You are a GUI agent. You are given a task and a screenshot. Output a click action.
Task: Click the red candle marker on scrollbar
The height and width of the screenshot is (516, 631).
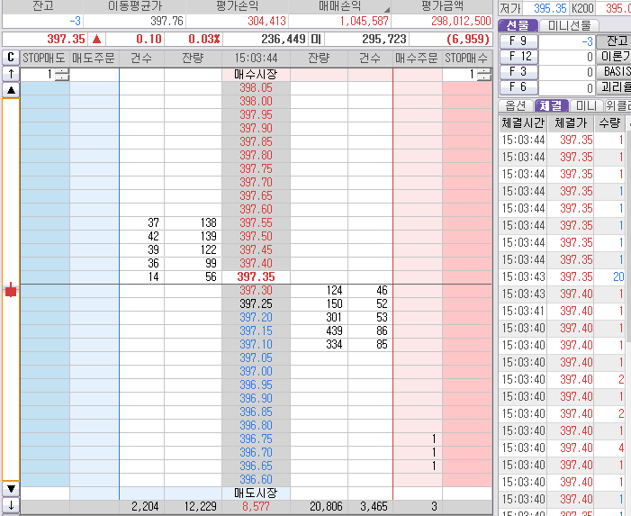click(x=11, y=290)
